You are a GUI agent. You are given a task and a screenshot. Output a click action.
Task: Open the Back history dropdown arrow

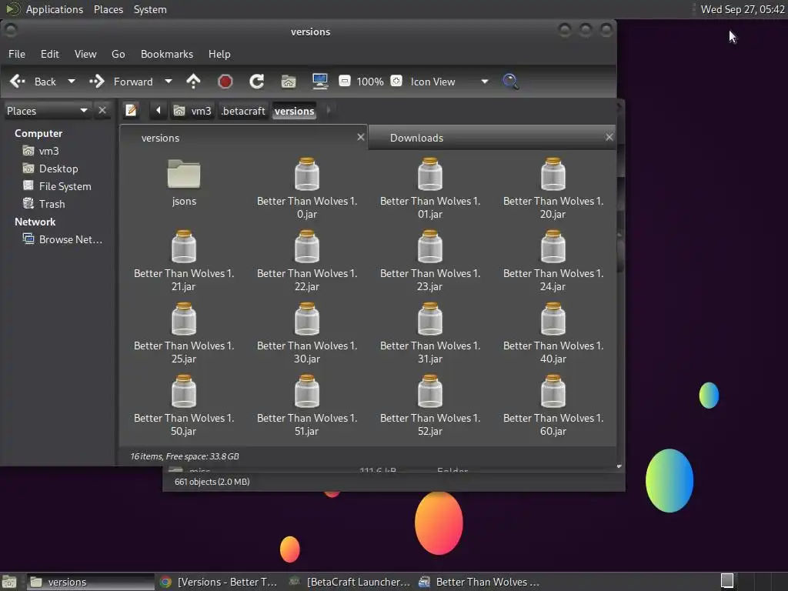72,82
